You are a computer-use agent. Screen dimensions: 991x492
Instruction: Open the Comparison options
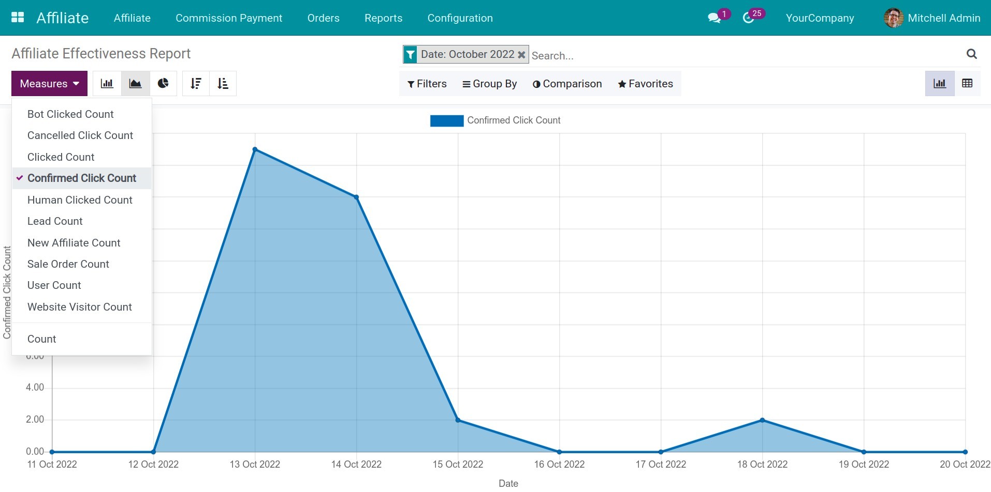(x=566, y=83)
